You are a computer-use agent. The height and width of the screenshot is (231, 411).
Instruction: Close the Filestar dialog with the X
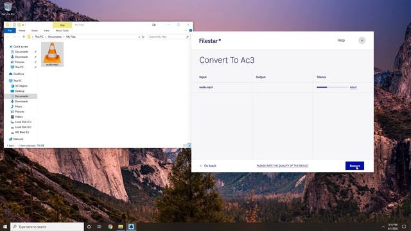[x=362, y=40]
